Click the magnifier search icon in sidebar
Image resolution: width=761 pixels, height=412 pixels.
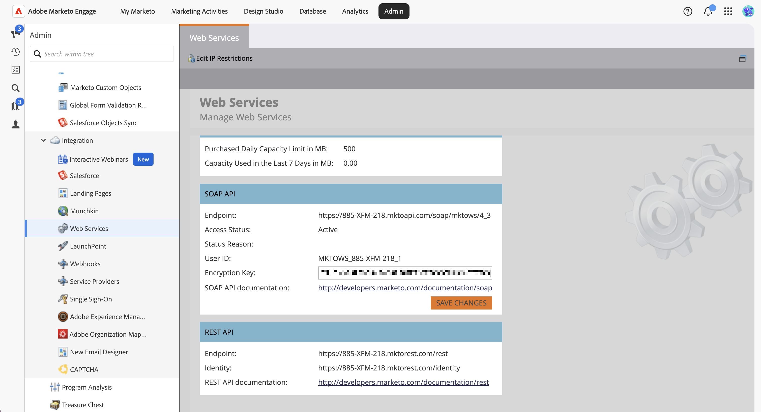coord(15,88)
